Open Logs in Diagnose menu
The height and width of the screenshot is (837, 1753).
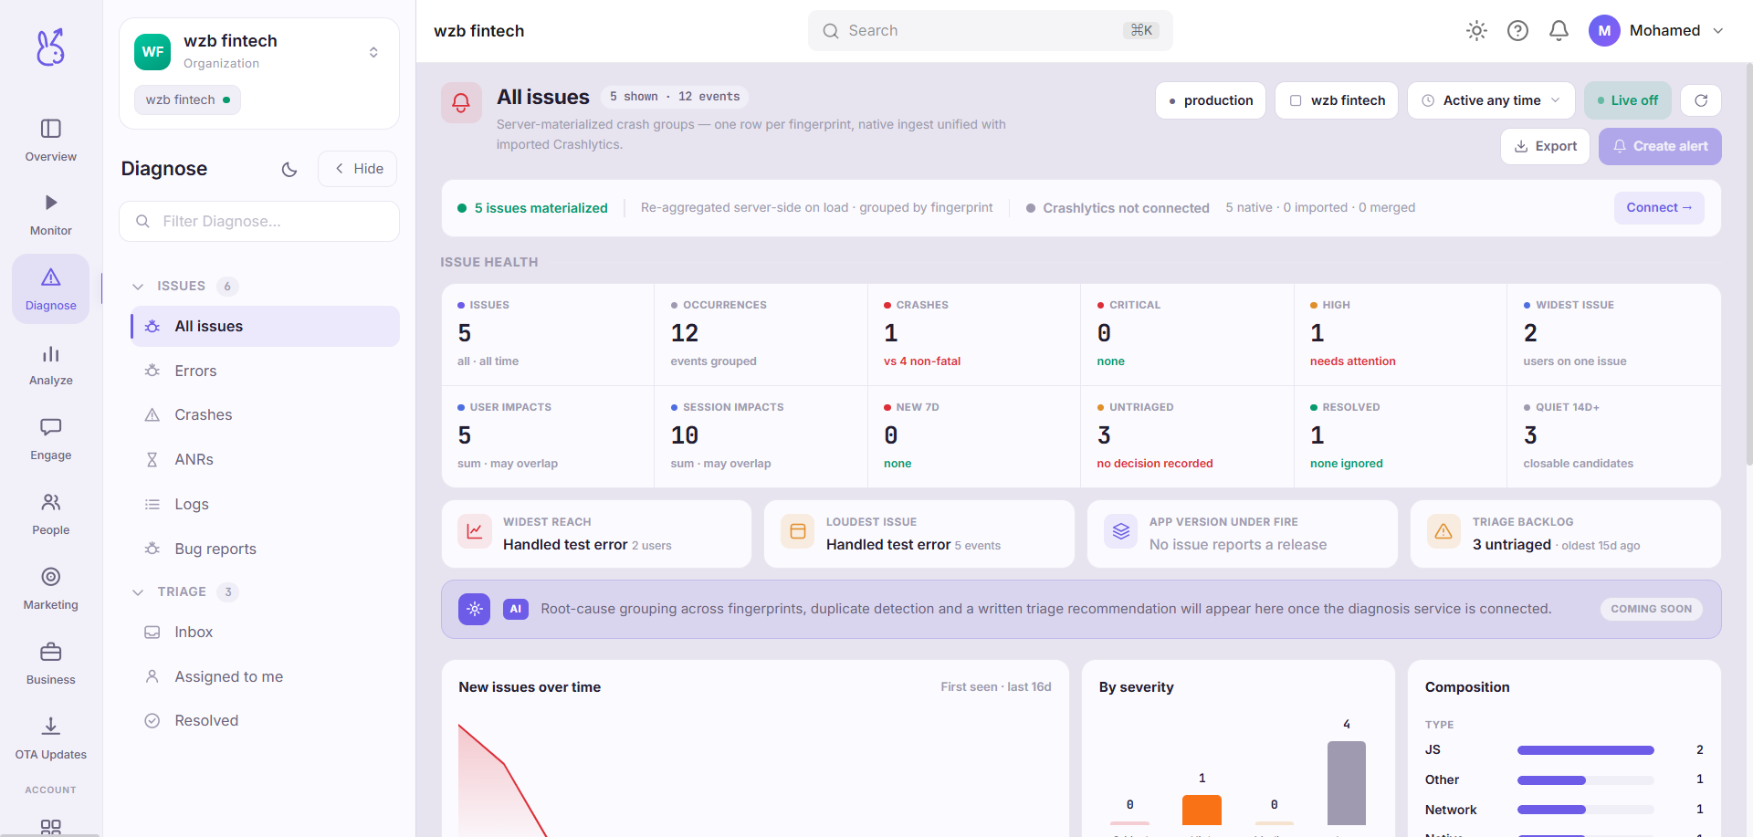pyautogui.click(x=265, y=504)
